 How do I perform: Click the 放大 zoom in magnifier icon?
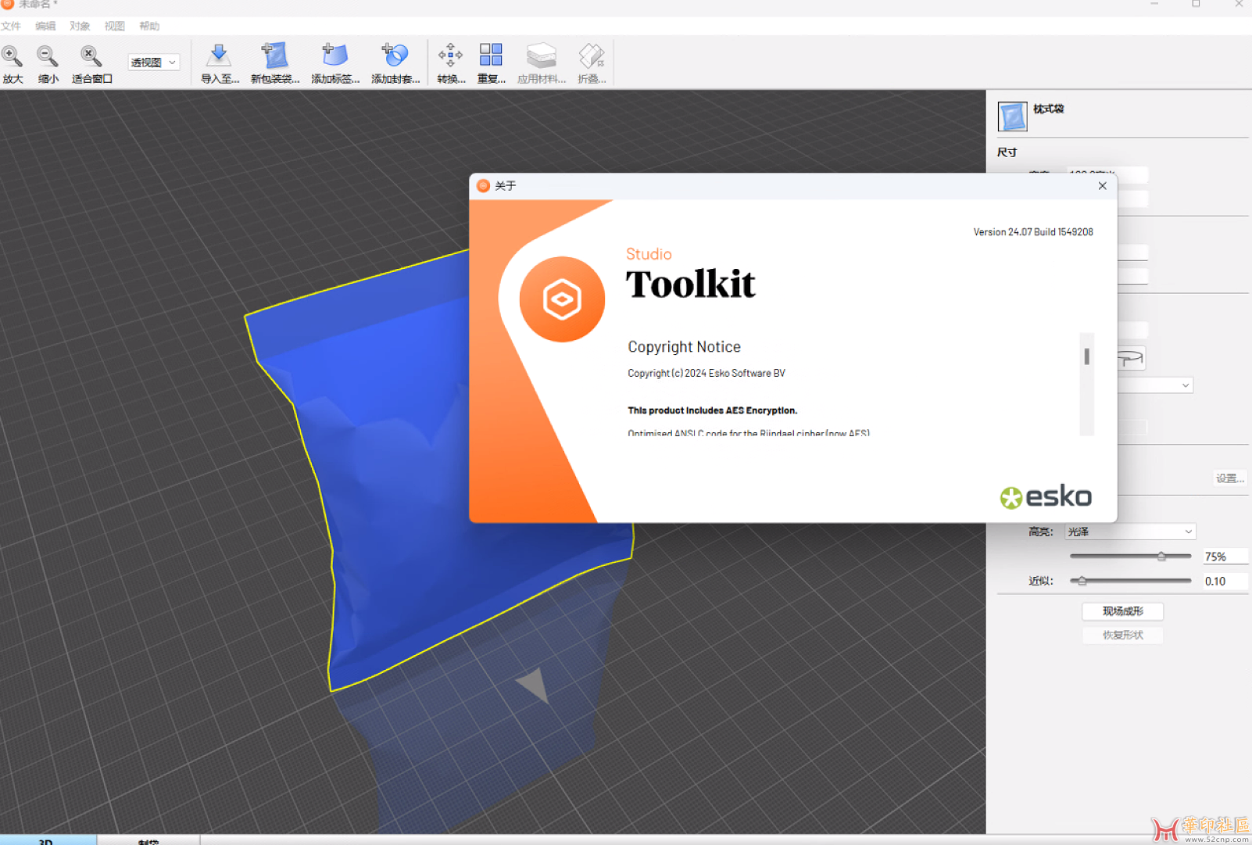tap(12, 55)
